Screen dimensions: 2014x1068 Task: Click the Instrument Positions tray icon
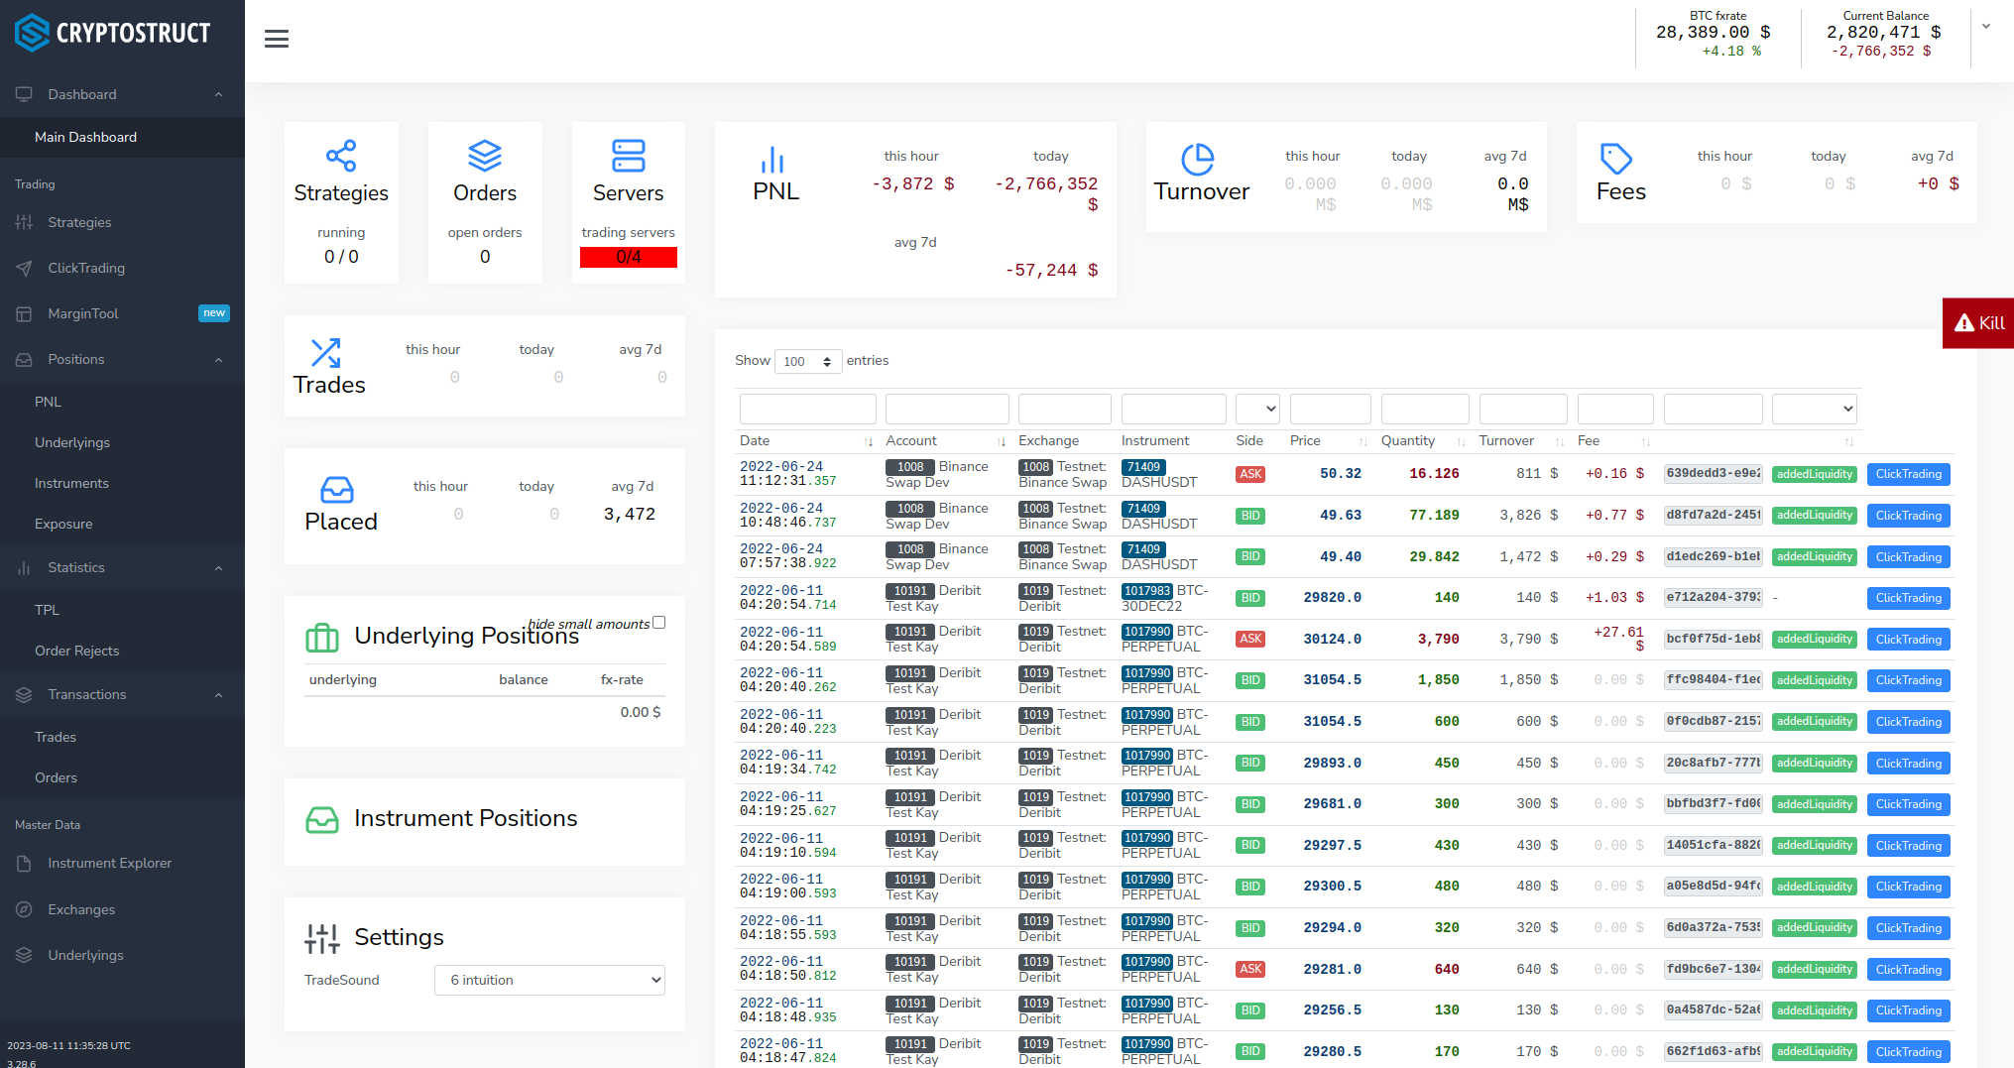[x=322, y=820]
